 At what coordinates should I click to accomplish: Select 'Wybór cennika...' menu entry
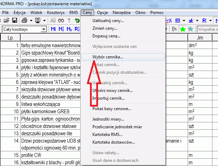pos(107,57)
